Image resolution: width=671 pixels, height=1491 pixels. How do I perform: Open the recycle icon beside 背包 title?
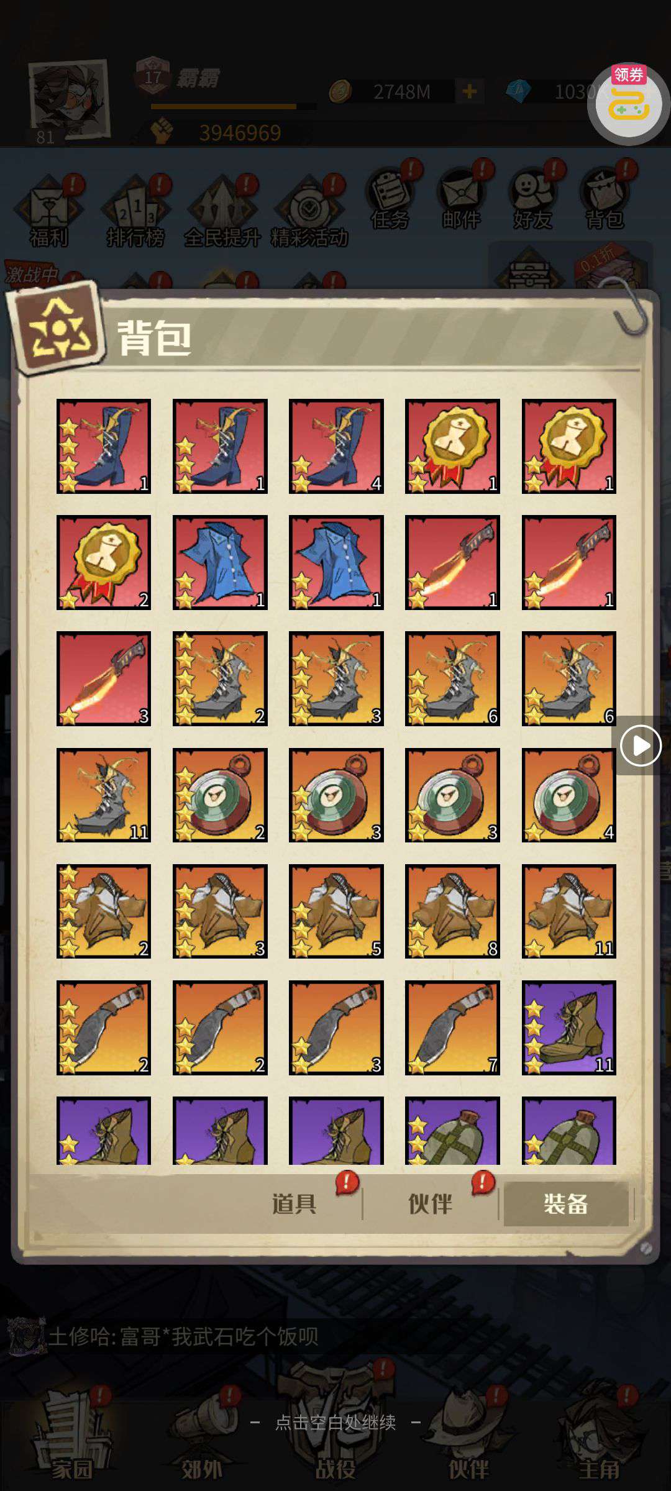pyautogui.click(x=57, y=328)
